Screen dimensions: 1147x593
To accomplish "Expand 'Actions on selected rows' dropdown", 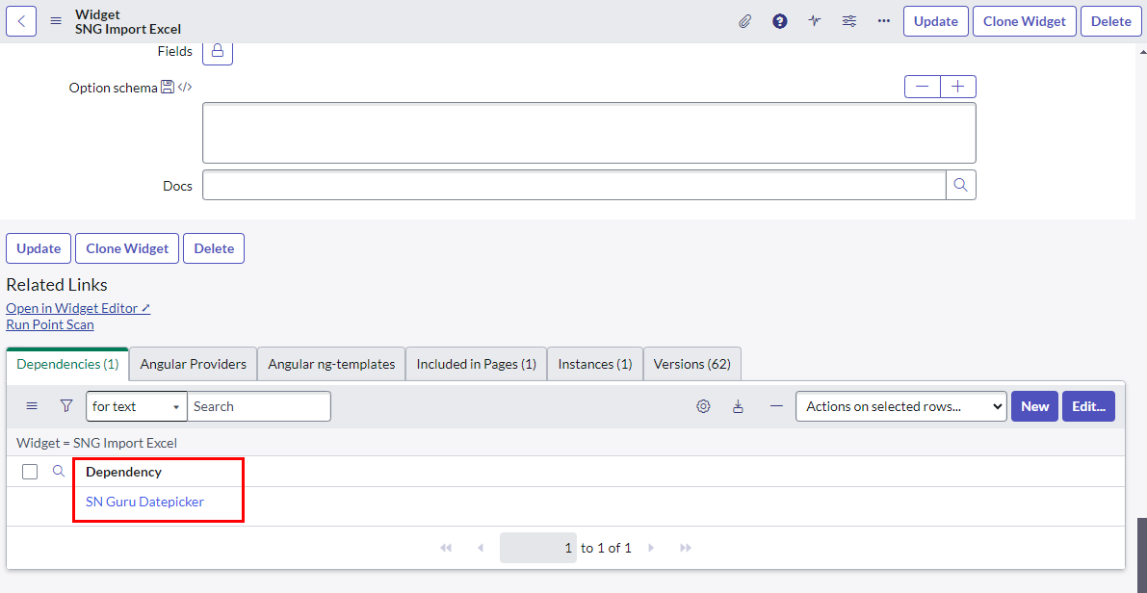I will pyautogui.click(x=900, y=406).
